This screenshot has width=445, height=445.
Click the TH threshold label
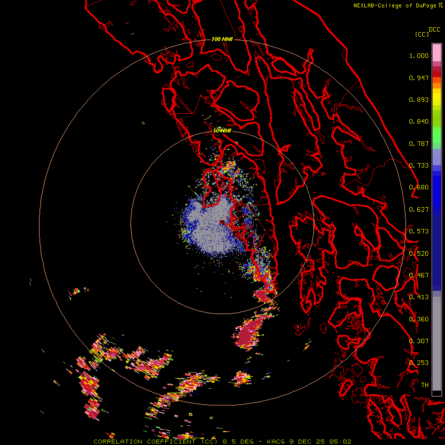click(x=425, y=385)
